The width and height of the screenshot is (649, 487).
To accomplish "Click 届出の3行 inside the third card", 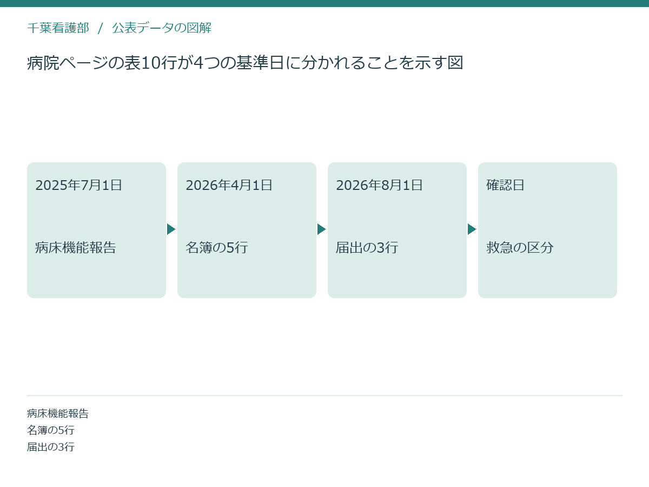I will click(367, 248).
